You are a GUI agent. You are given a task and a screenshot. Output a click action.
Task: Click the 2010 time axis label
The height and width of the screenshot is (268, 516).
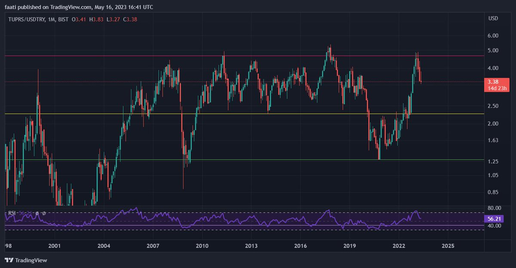pyautogui.click(x=202, y=246)
